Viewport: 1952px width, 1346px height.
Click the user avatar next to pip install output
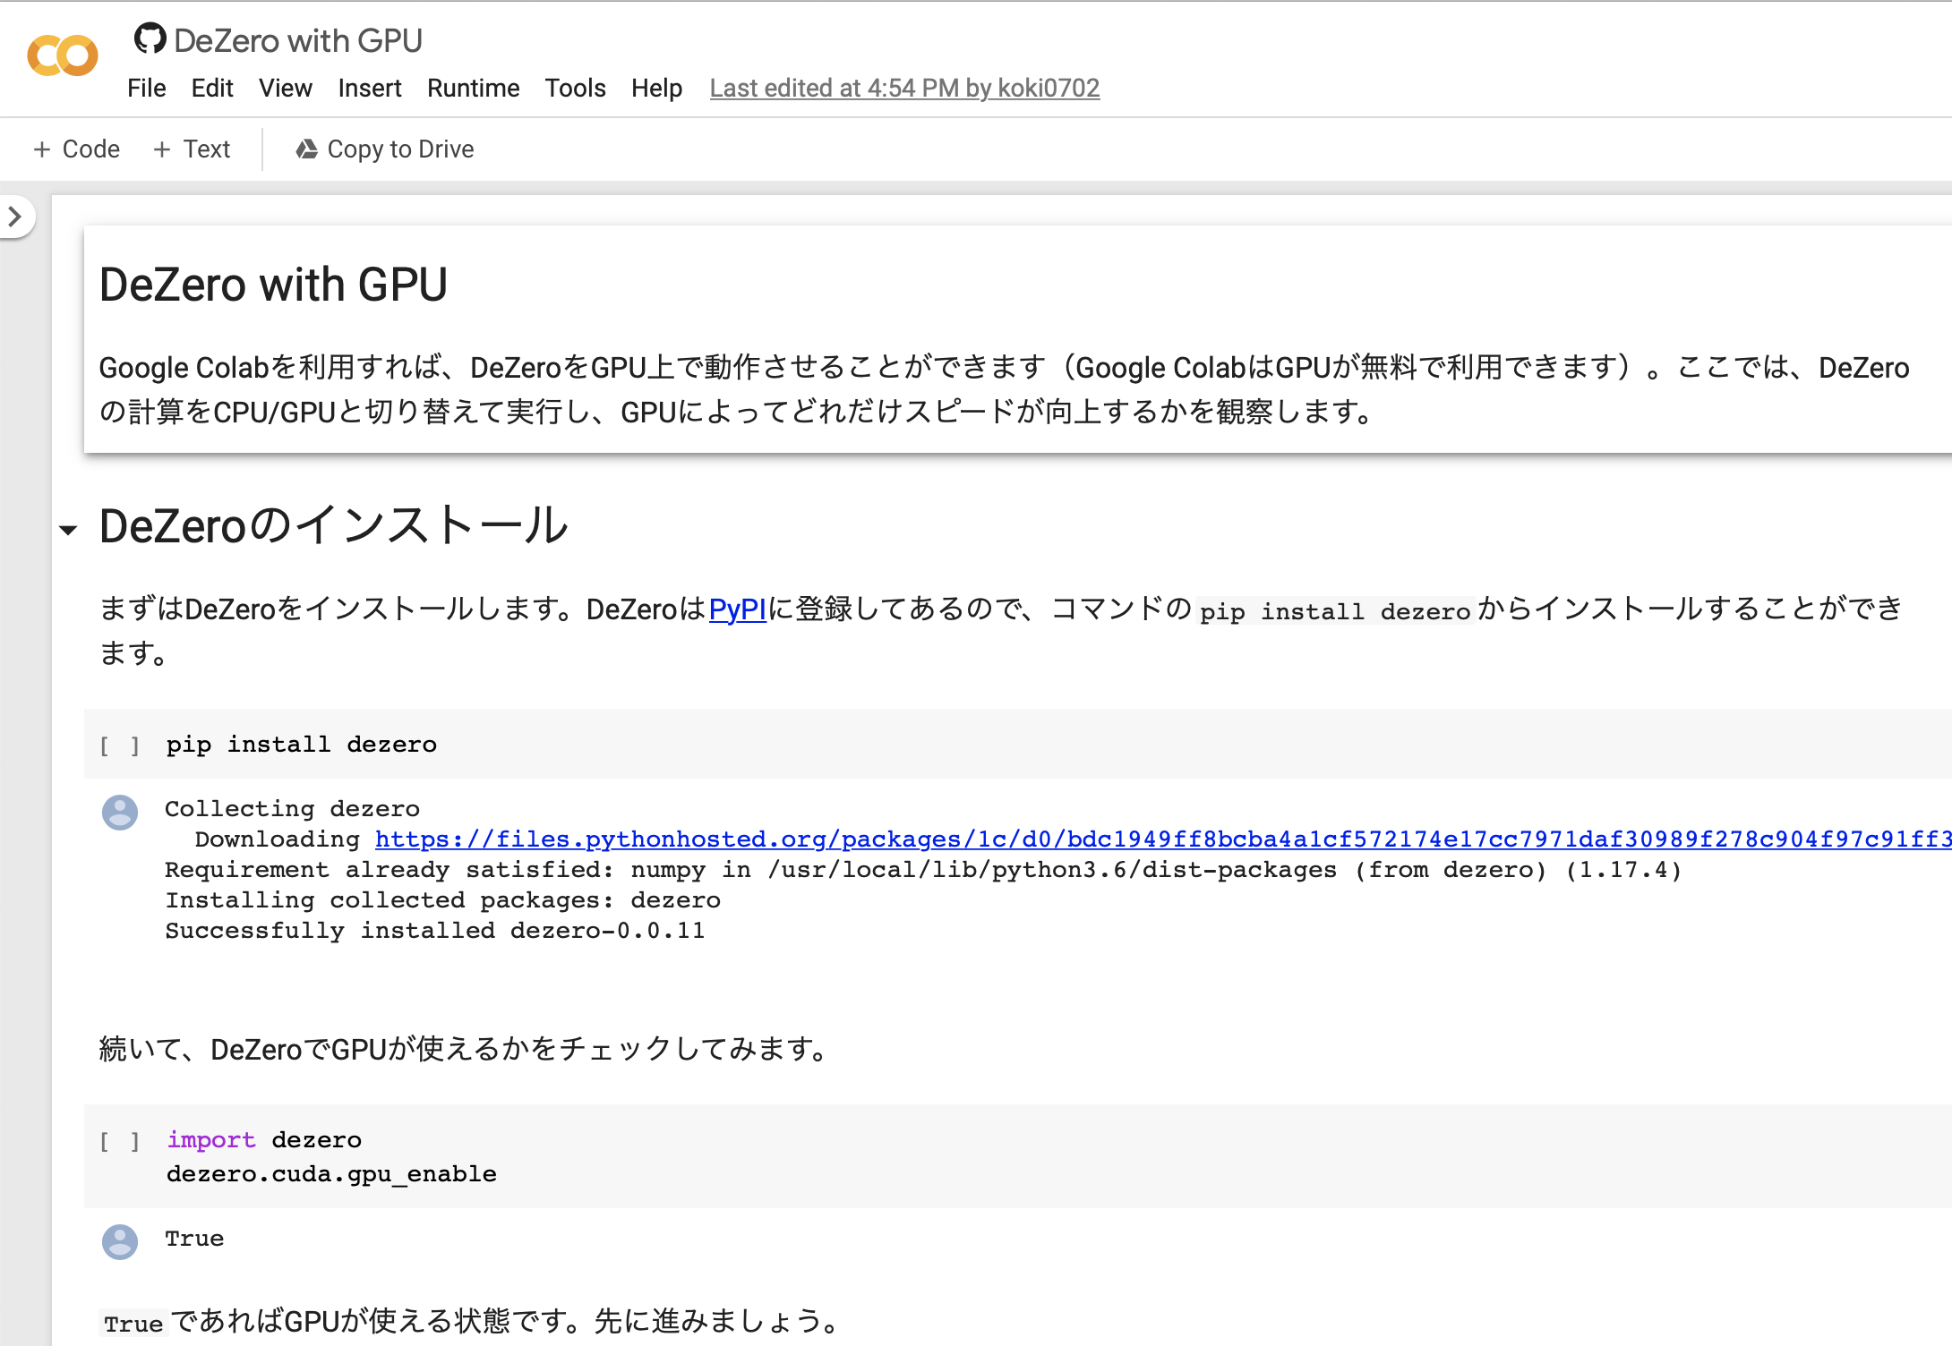119,813
